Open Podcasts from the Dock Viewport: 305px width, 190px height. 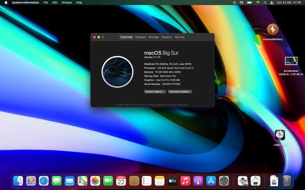[x=198, y=181]
